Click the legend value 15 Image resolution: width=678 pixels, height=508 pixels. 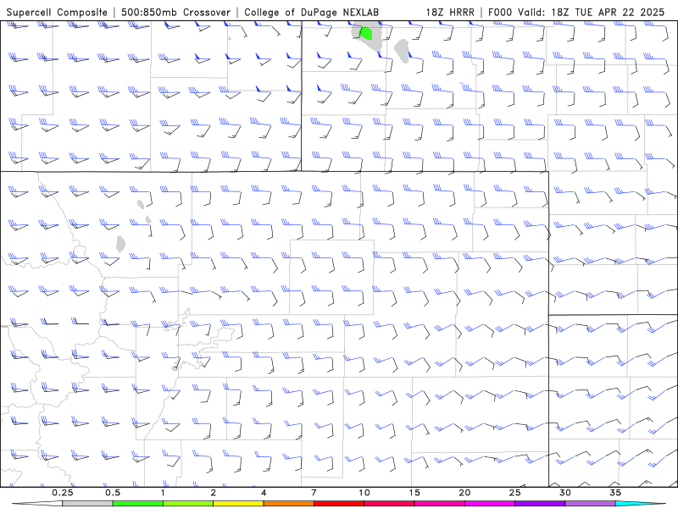coord(414,493)
